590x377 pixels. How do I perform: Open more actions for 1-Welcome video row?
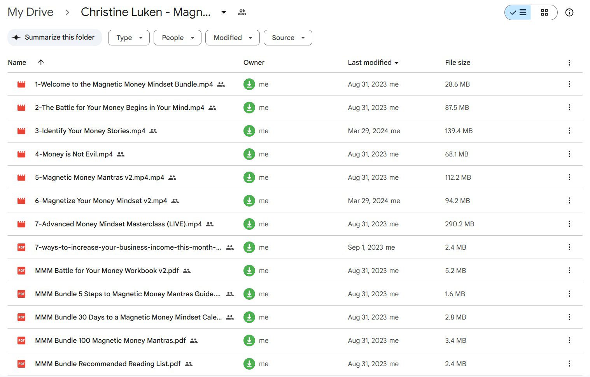[x=569, y=84]
